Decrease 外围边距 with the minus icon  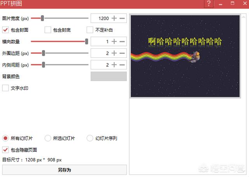[122, 53]
